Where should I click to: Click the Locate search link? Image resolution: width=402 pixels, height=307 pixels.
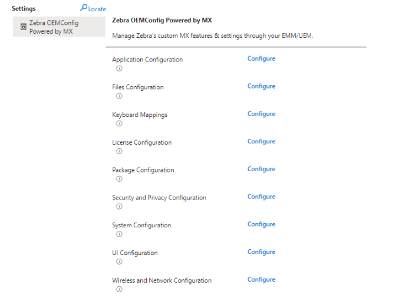click(93, 8)
